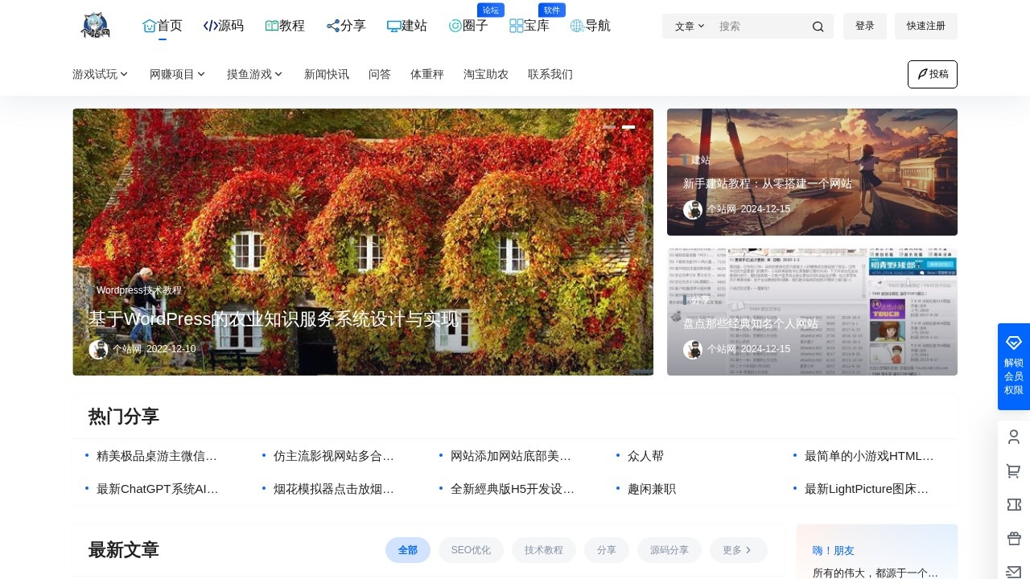
Task: Open the 教程 section via its book icon
Action: (271, 25)
